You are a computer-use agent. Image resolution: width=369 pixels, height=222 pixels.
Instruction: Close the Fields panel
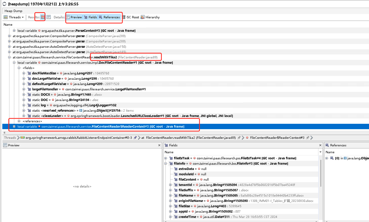(x=320, y=145)
